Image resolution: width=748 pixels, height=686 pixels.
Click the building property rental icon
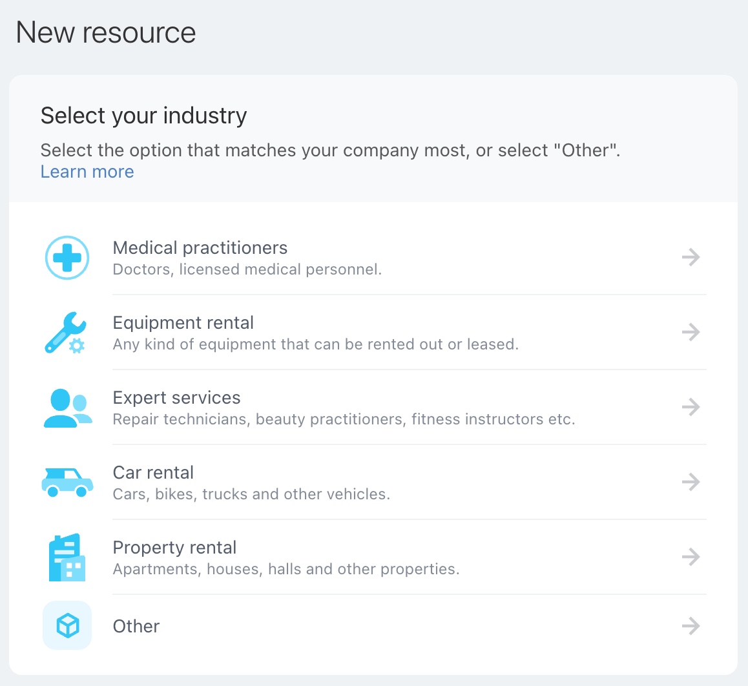(x=67, y=557)
